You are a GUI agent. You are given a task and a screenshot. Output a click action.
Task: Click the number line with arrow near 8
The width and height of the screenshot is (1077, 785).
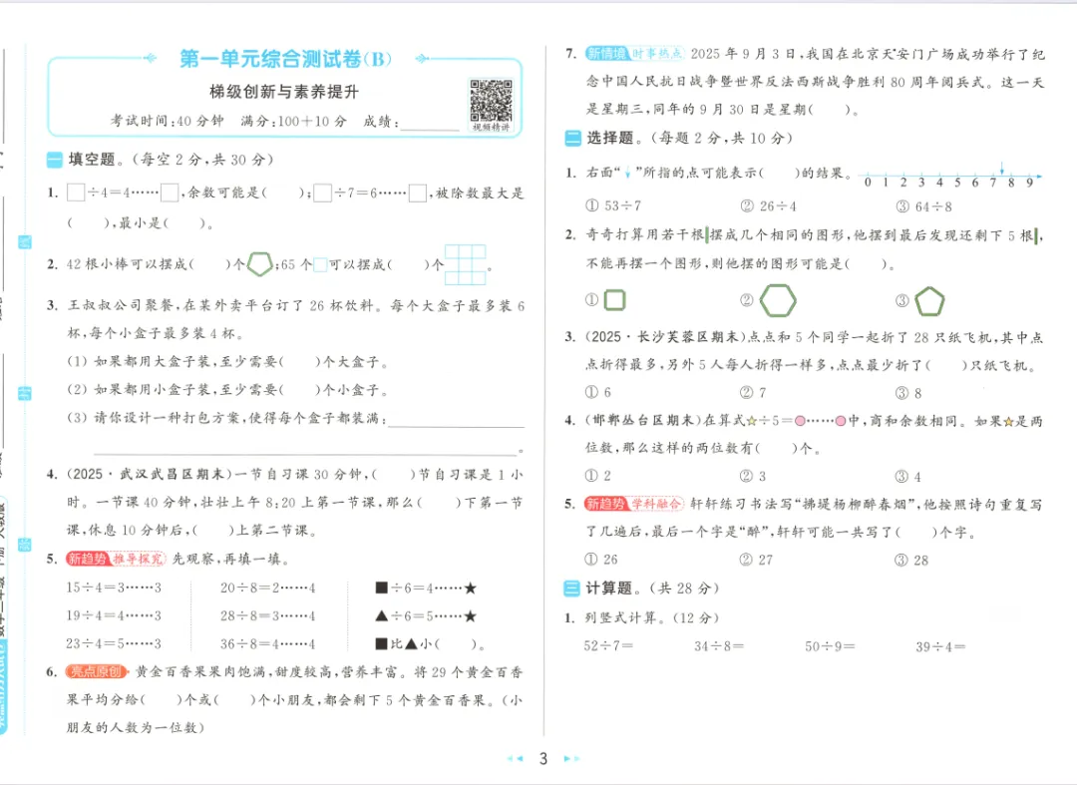949,177
